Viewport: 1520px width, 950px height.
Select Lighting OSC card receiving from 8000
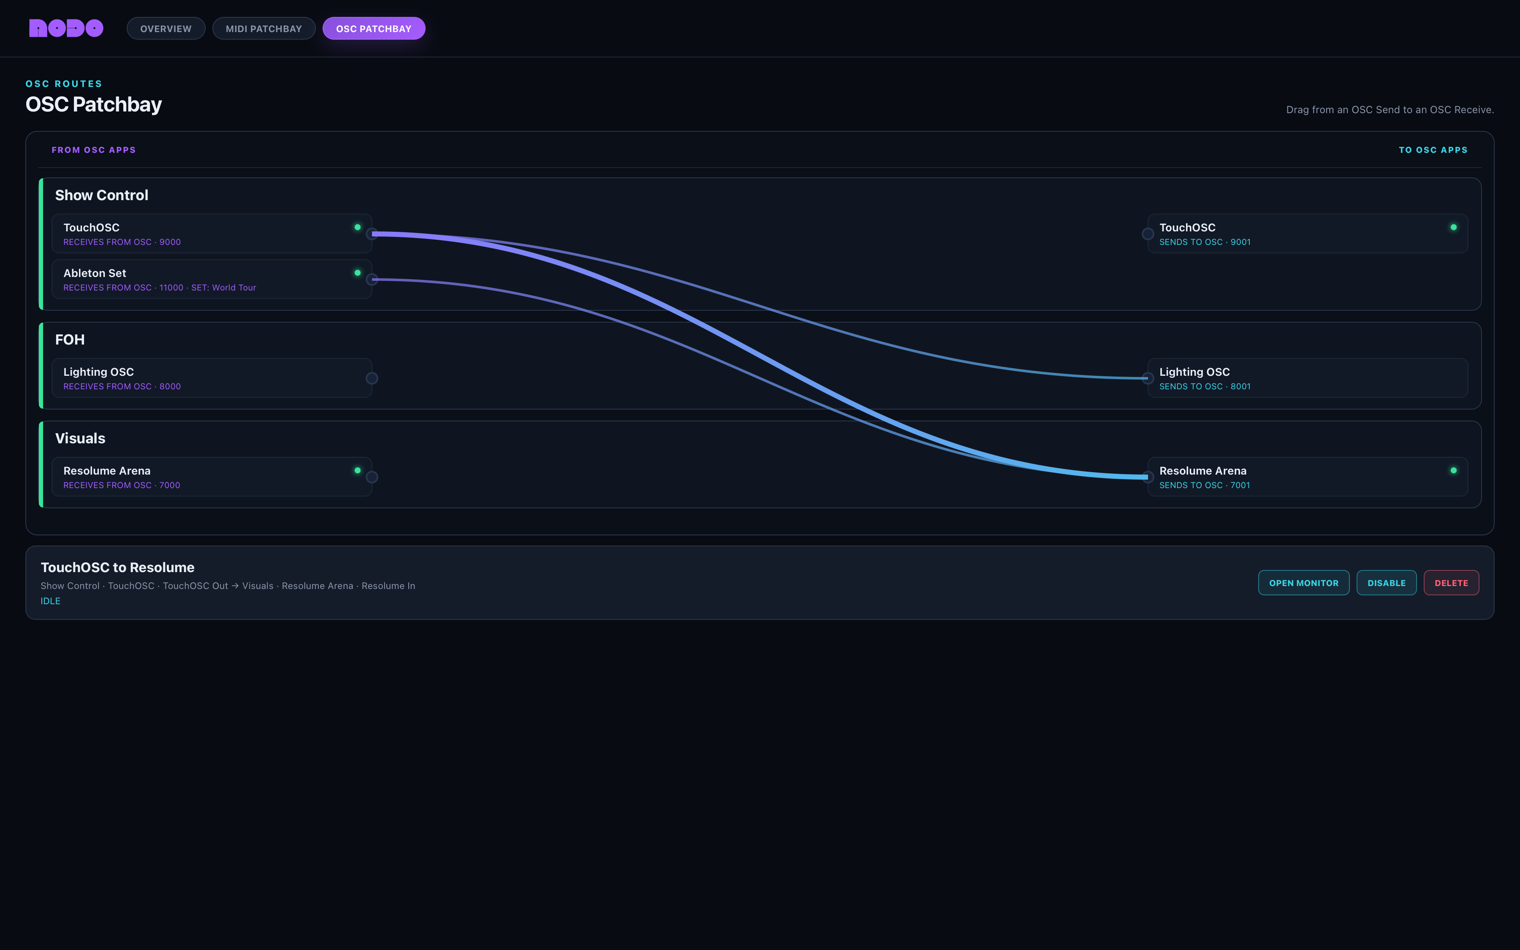pyautogui.click(x=212, y=378)
